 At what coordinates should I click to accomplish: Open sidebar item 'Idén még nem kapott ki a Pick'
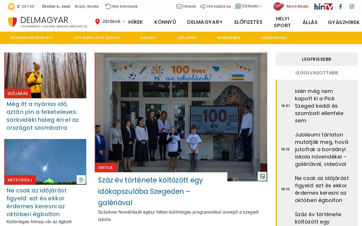tap(319, 106)
